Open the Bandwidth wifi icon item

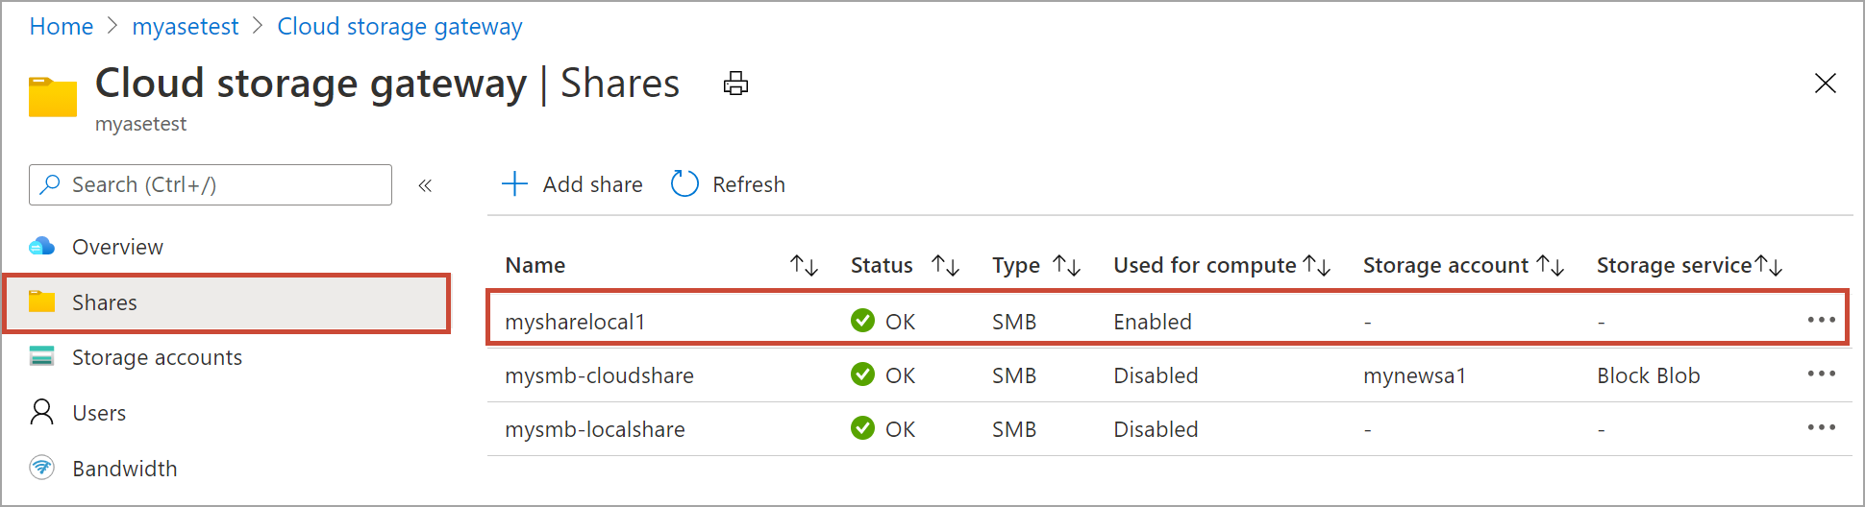42,469
